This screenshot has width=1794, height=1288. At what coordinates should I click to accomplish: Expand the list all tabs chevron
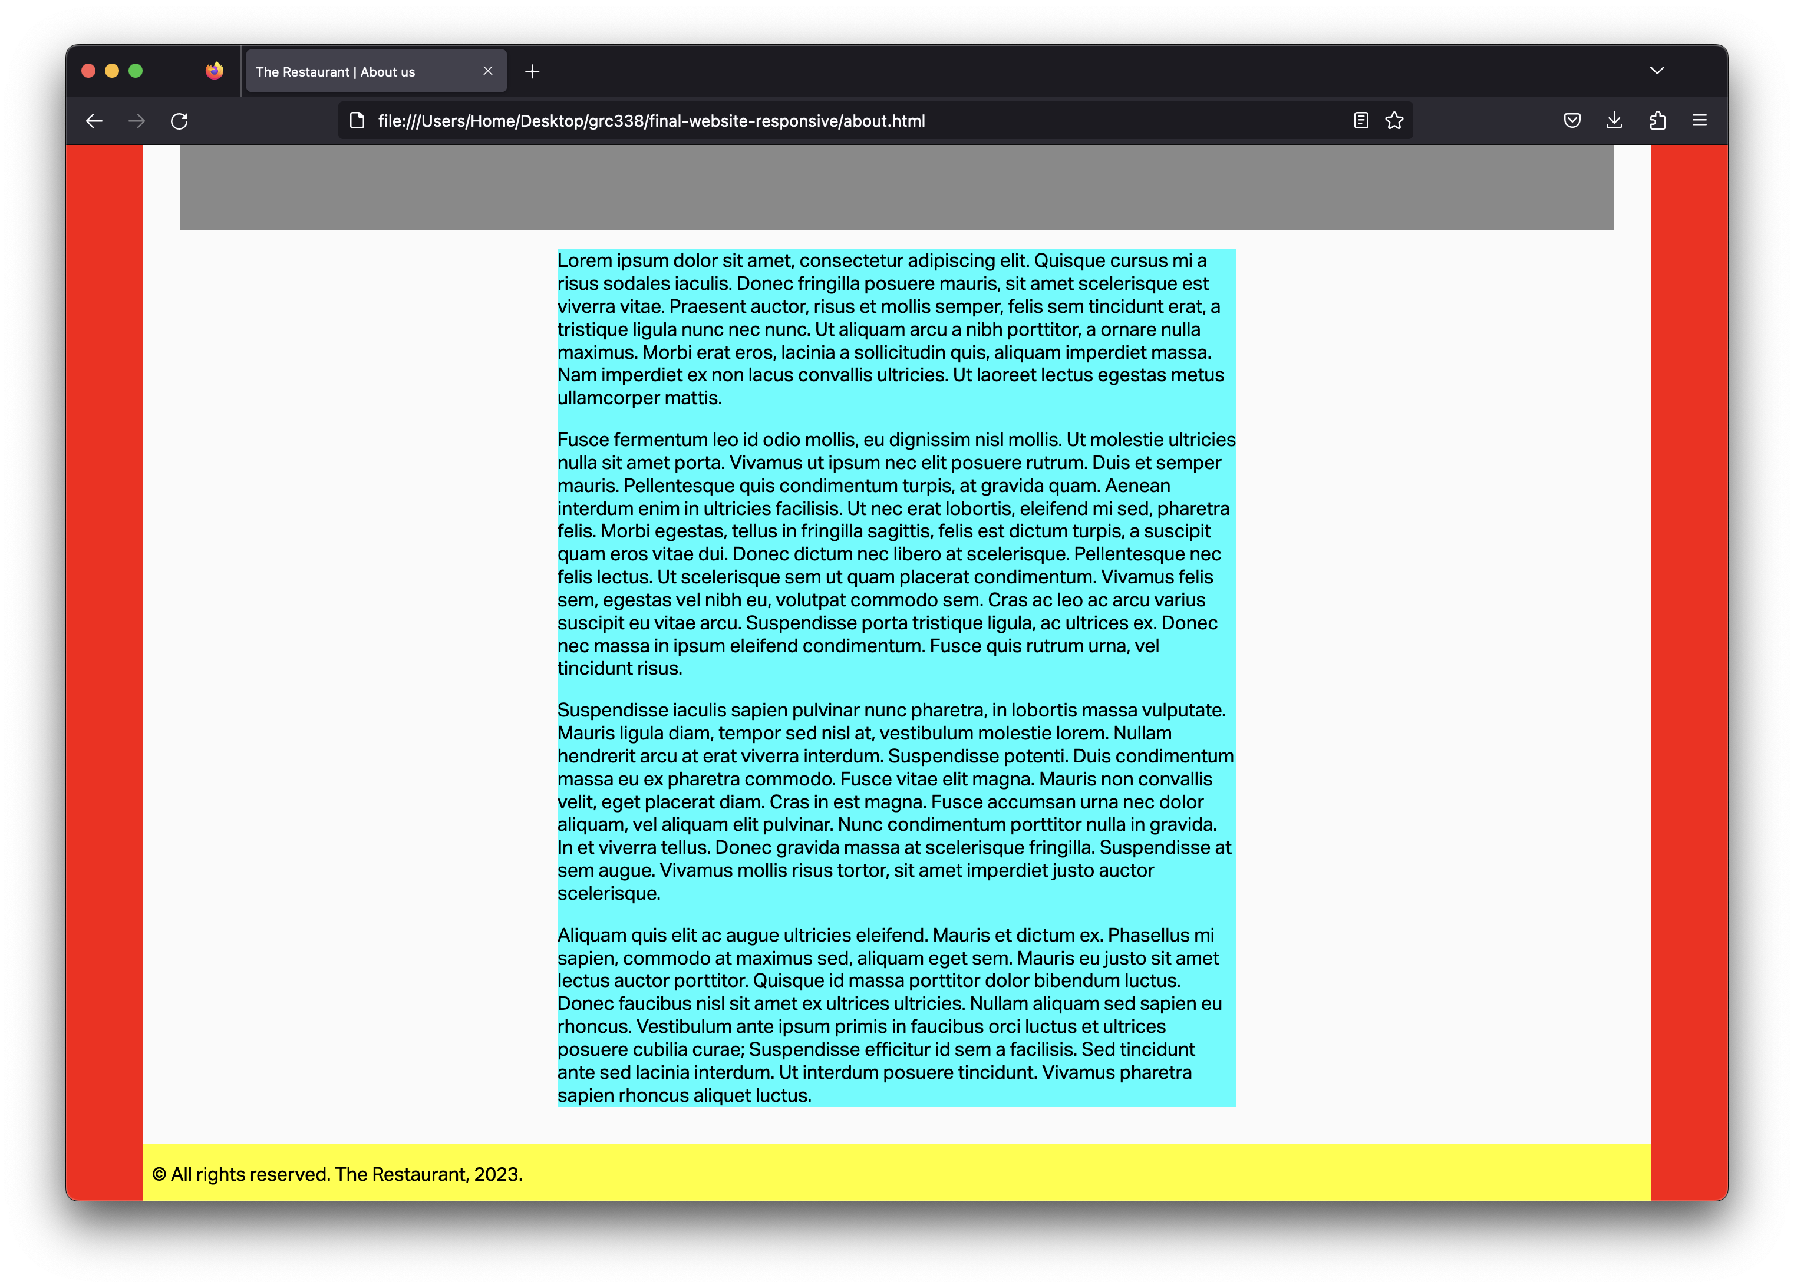[1657, 71]
